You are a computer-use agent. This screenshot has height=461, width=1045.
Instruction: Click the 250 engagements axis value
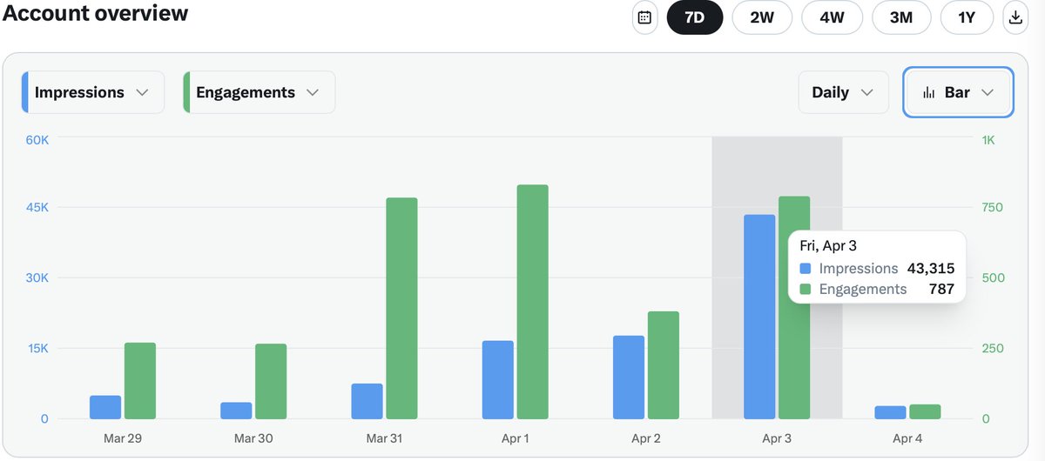(x=993, y=348)
